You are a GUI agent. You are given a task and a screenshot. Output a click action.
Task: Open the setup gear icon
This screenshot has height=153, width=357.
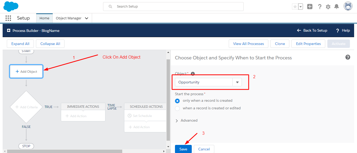pos(328,7)
